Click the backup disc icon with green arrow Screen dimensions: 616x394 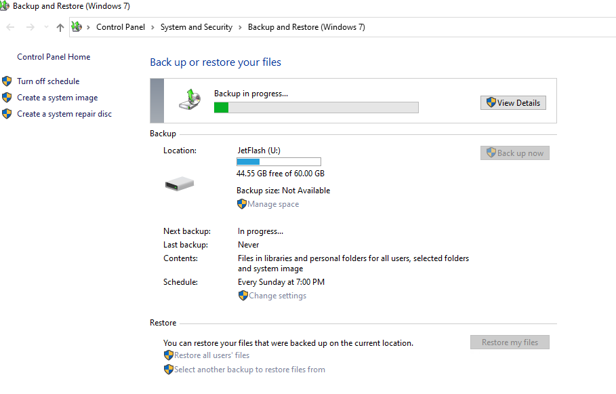(190, 100)
